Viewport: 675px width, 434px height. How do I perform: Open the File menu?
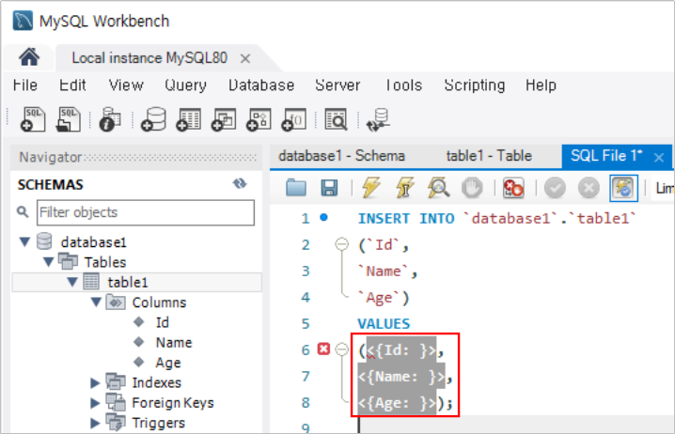coord(25,85)
